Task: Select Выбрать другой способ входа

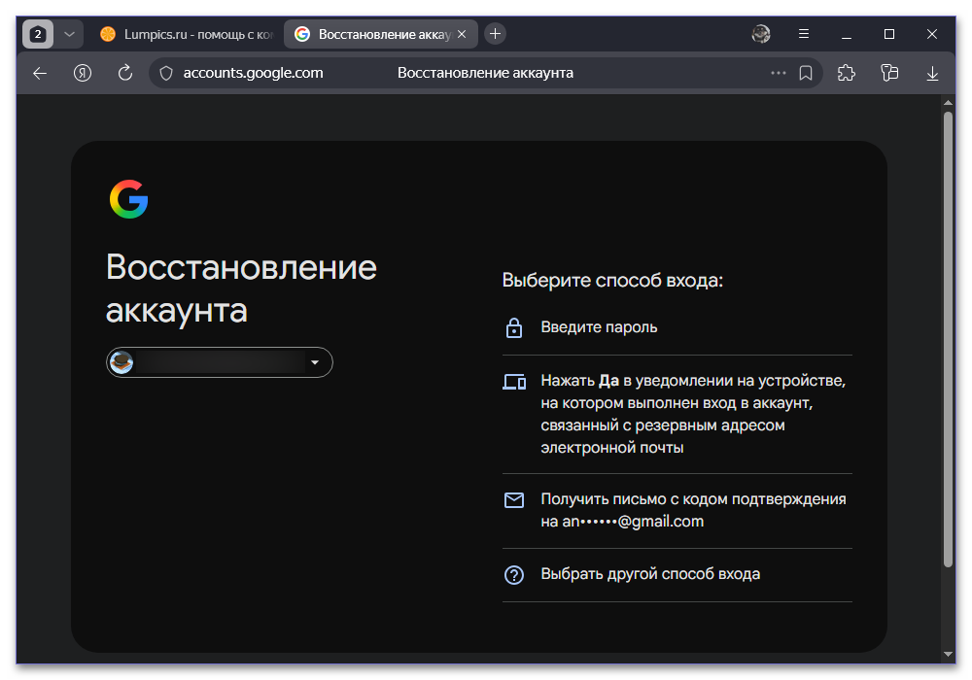Action: [x=677, y=575]
